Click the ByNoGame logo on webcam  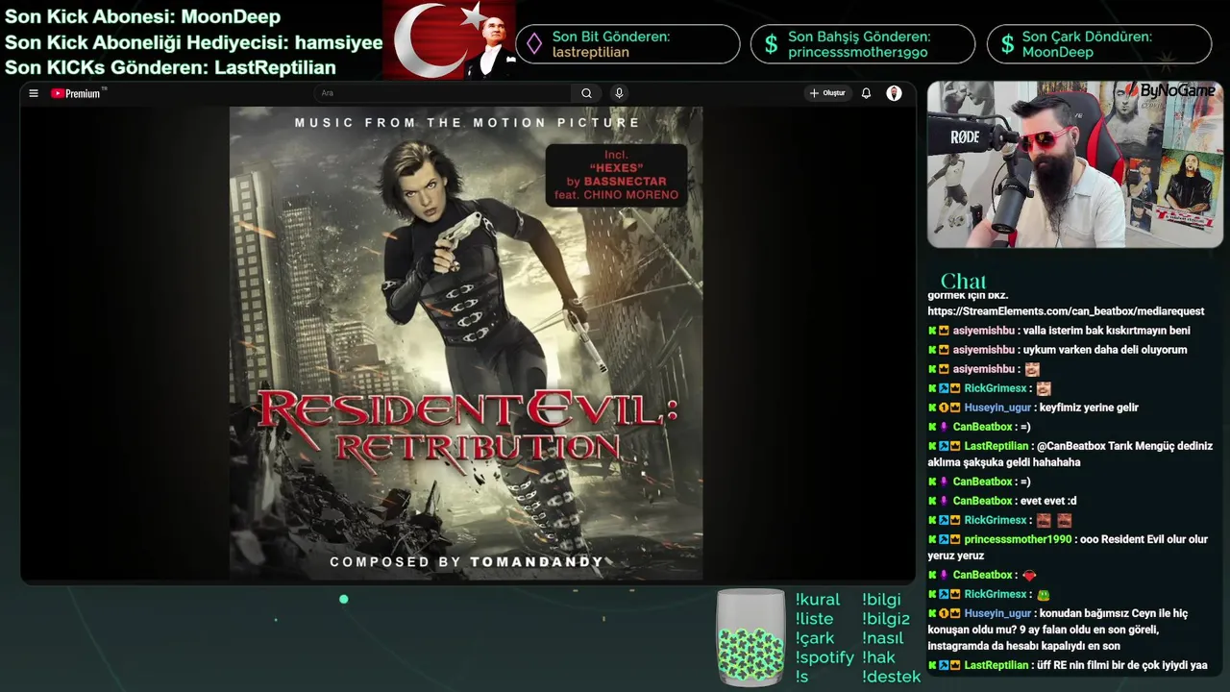1171,90
